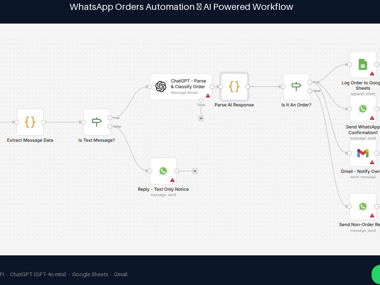This screenshot has width=380, height=285.
Task: Click the Tools diamond connector on ChatGPT node
Action: point(201,100)
